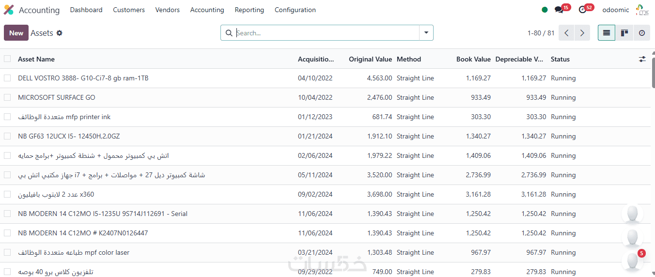Switch to kanban view

click(x=624, y=33)
